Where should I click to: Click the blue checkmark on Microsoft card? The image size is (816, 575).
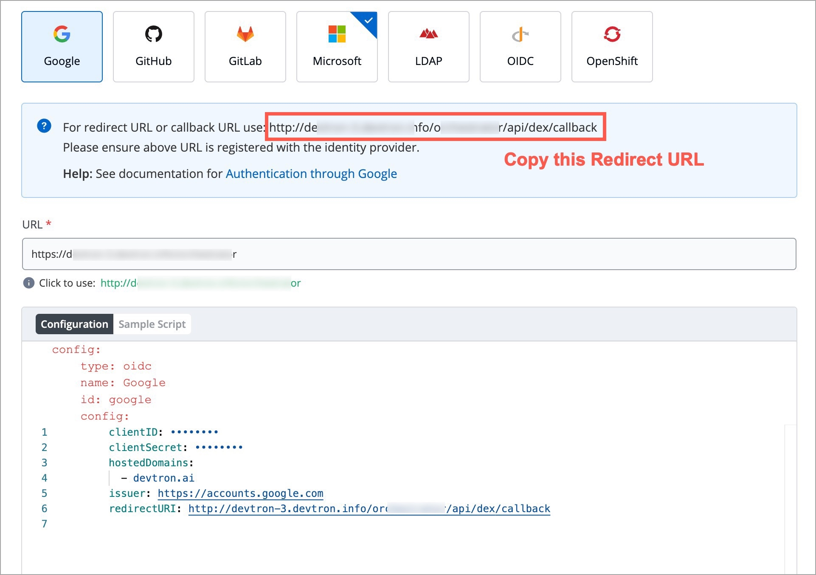368,20
